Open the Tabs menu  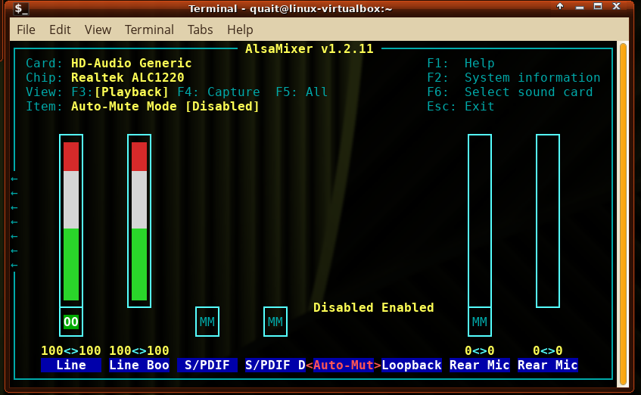pos(201,30)
